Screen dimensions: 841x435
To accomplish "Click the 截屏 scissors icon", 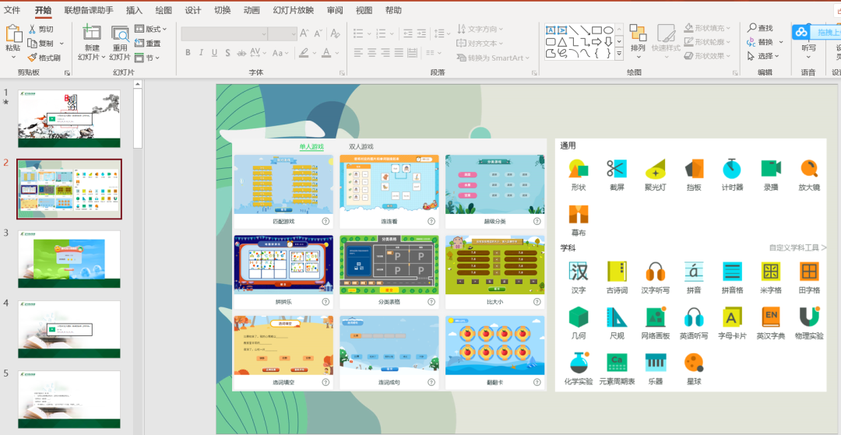I will coord(616,169).
